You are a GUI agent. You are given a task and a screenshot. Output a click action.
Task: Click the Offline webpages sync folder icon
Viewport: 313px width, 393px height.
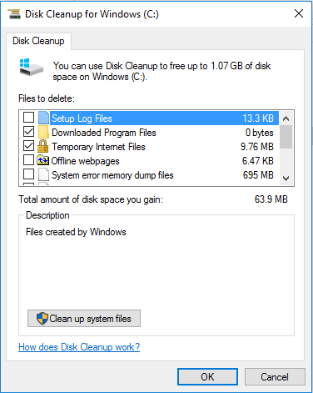43,160
